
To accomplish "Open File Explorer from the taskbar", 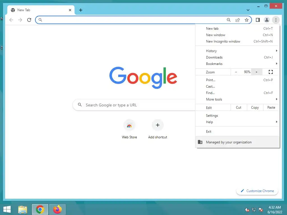I will point(23,209).
